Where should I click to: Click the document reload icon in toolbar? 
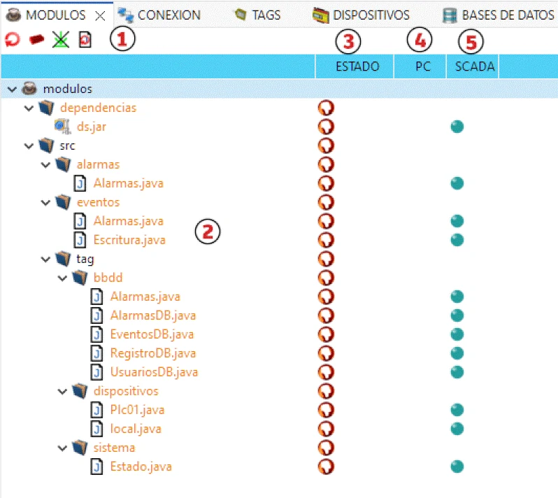85,41
